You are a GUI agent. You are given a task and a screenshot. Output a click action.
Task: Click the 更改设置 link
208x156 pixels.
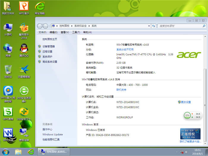pos(186,102)
